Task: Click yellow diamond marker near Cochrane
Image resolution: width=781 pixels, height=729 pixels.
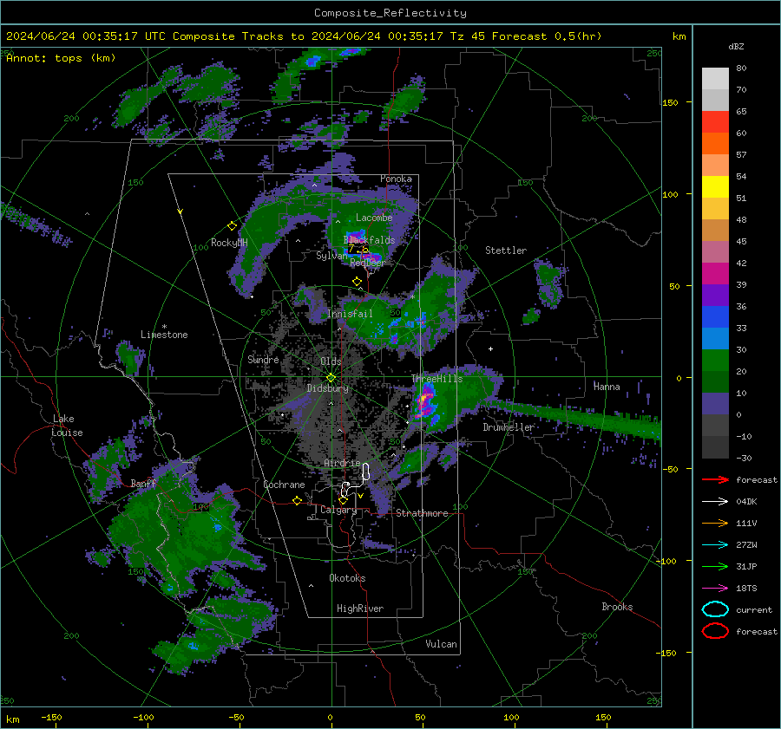Action: (x=298, y=501)
